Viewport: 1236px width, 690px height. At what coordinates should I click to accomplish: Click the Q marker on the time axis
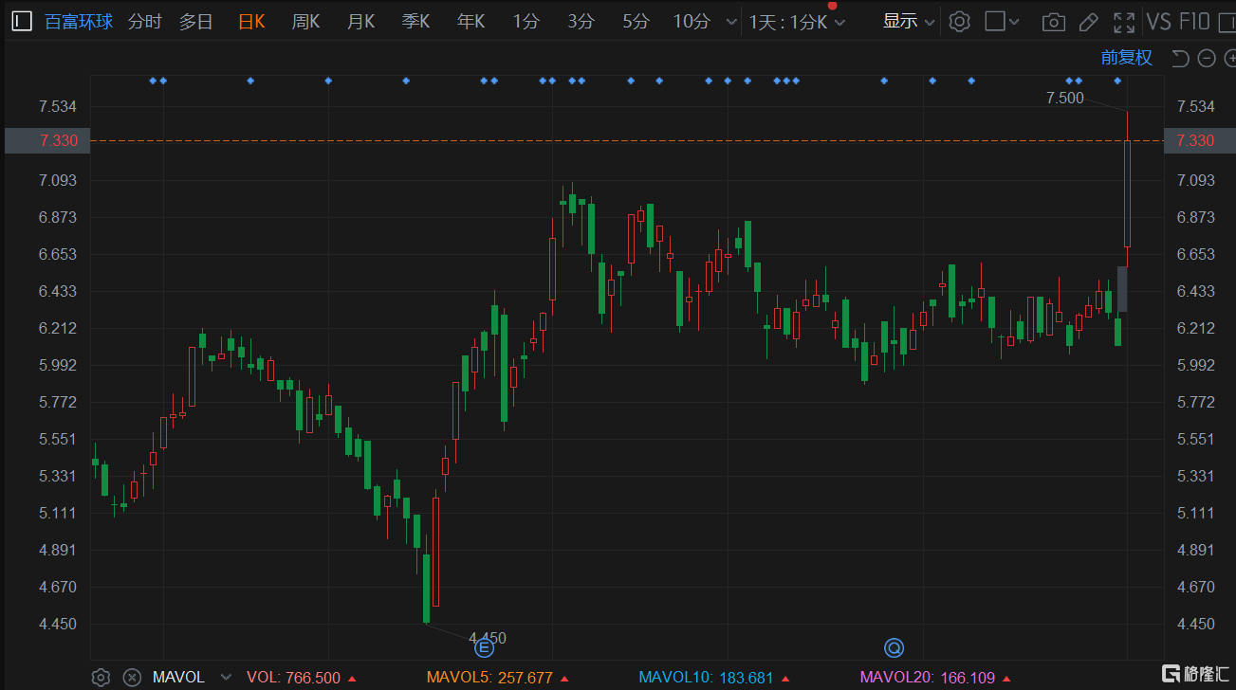click(894, 648)
